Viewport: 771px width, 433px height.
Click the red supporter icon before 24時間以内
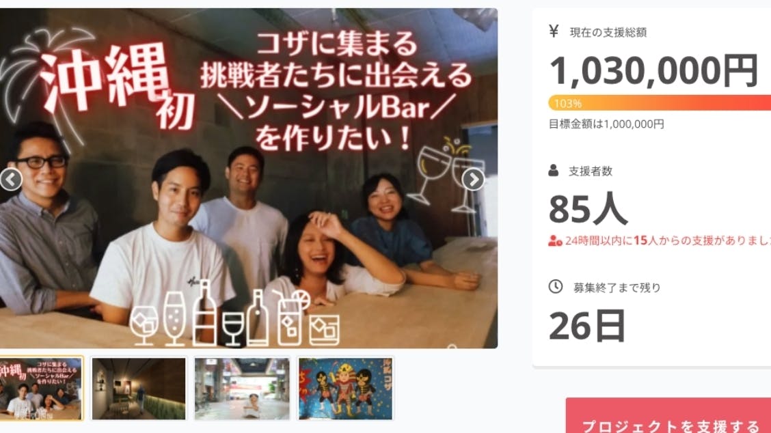click(555, 241)
